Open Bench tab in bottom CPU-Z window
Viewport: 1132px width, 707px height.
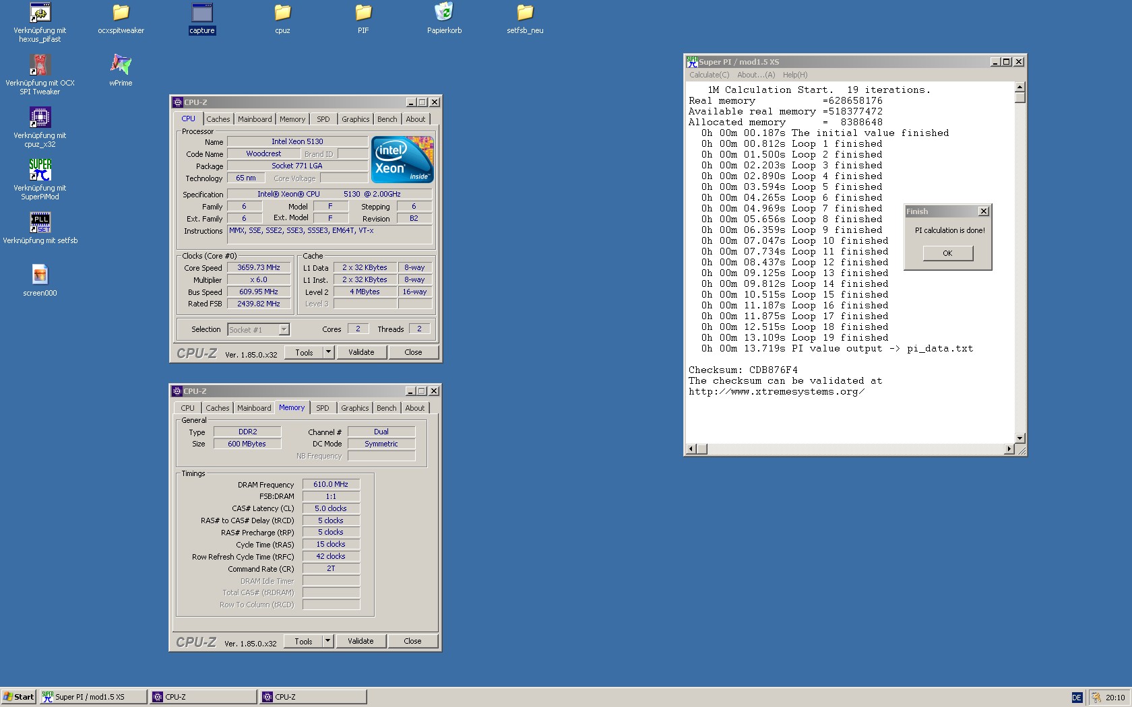tap(387, 408)
